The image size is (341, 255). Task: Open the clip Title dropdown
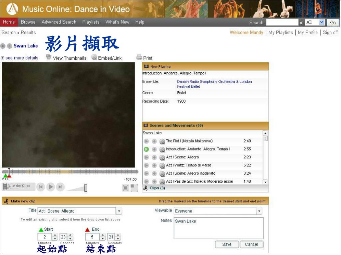pyautogui.click(x=119, y=211)
